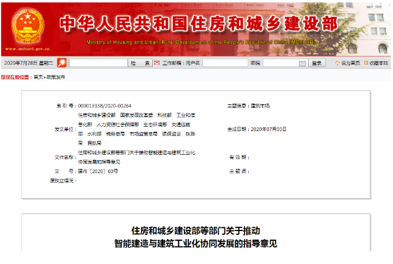Image resolution: width=393 pixels, height=264 pixels.
Task: Open the on-screen keyboard icon in password field
Action: click(x=303, y=63)
